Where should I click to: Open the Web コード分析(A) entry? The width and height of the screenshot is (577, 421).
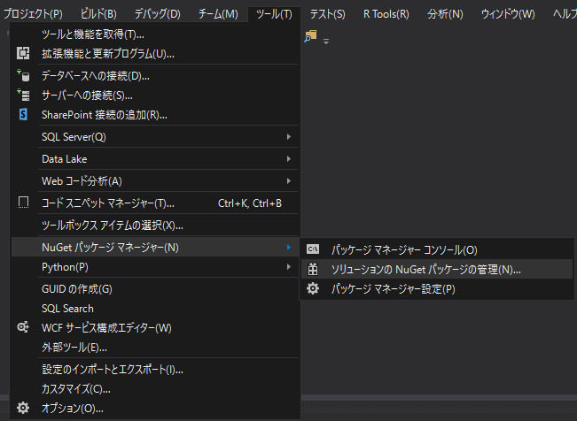click(x=155, y=180)
